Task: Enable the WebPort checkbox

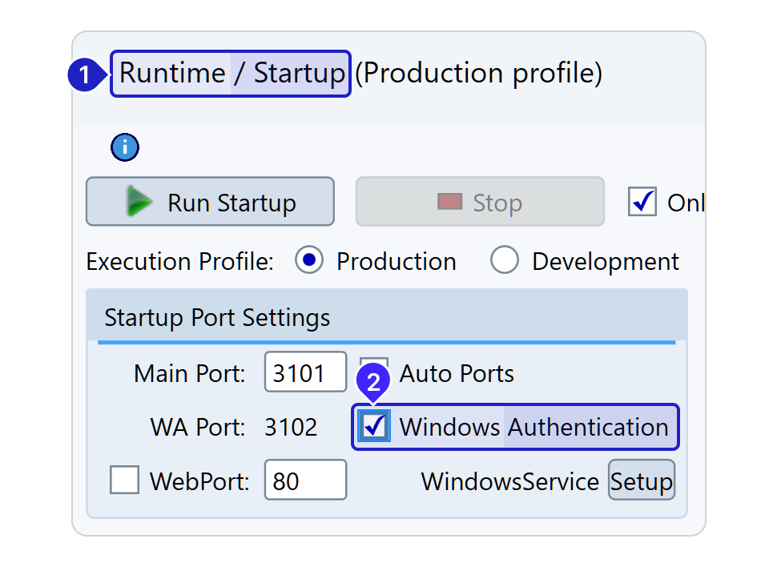Action: (125, 480)
